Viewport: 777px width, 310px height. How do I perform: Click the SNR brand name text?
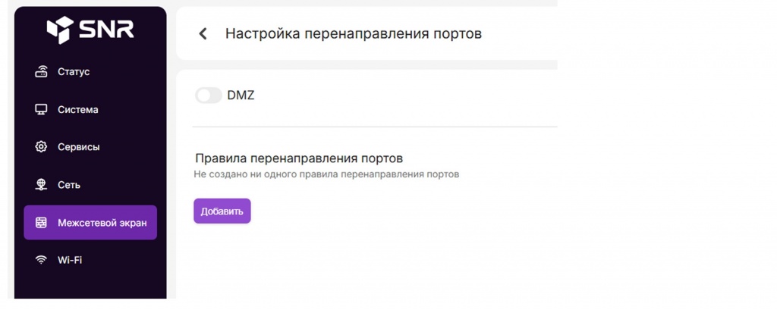pyautogui.click(x=106, y=30)
